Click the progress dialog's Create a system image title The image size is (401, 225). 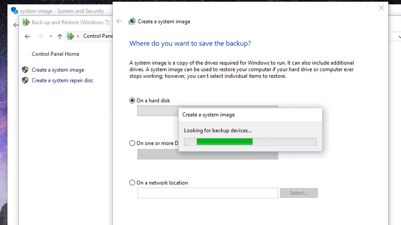click(x=209, y=115)
